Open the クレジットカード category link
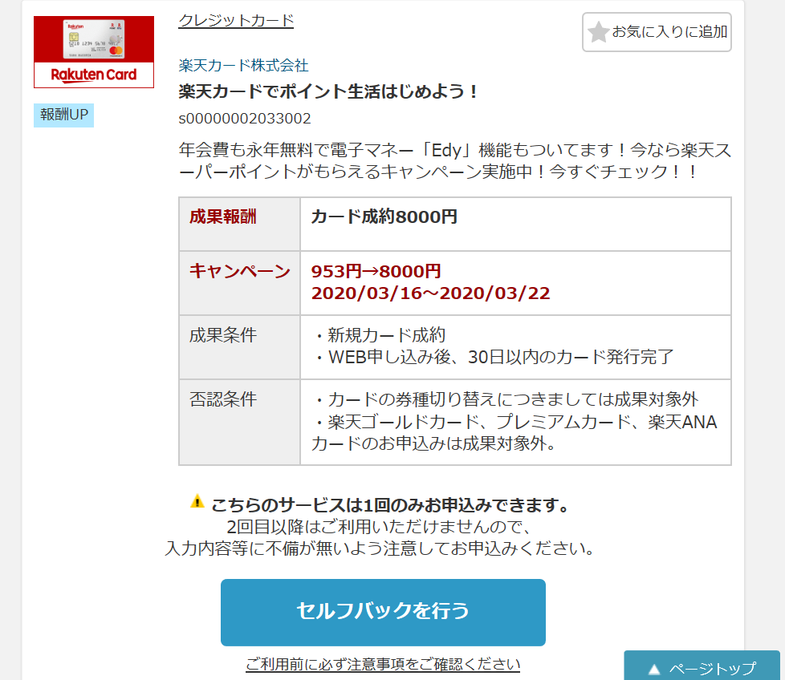 click(x=236, y=21)
